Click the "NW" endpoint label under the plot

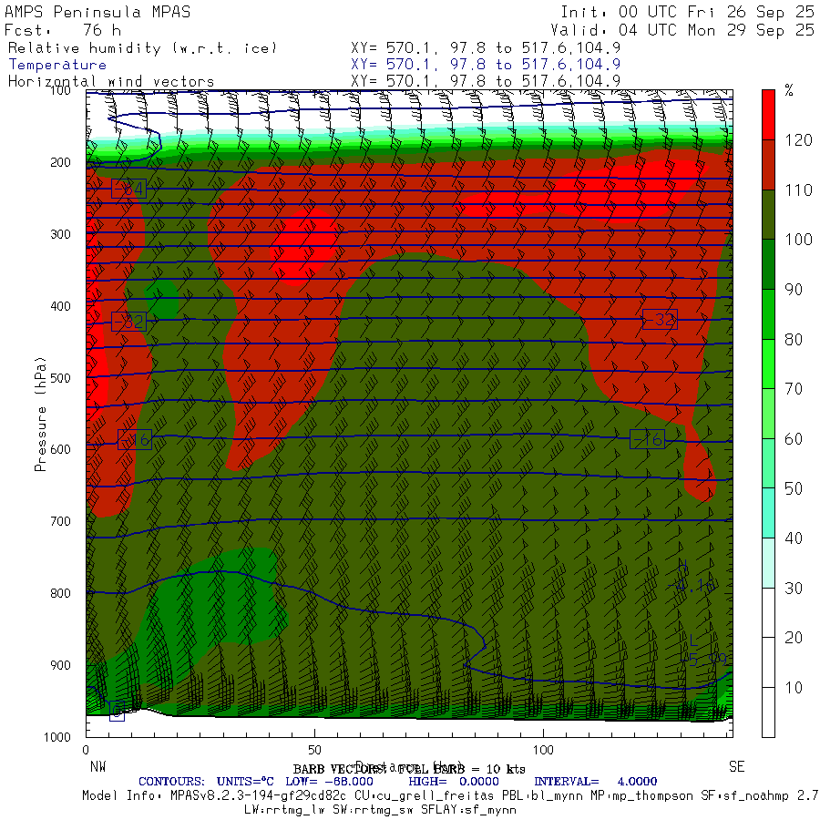coord(97,766)
